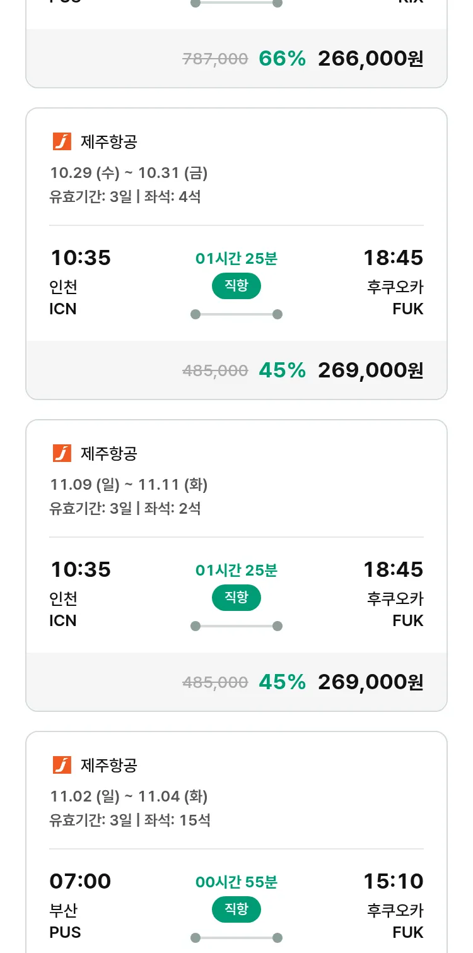Tap 직항 badge on the 10.29 flight
This screenshot has height=953, width=473.
click(x=236, y=286)
